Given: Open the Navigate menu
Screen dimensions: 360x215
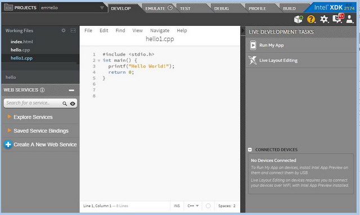Looking at the screenshot, I should coord(160,30).
